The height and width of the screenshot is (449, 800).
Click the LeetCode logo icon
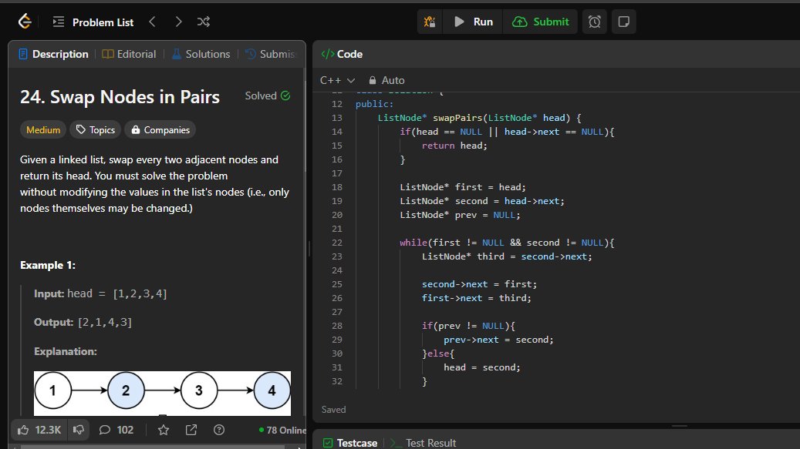[25, 22]
